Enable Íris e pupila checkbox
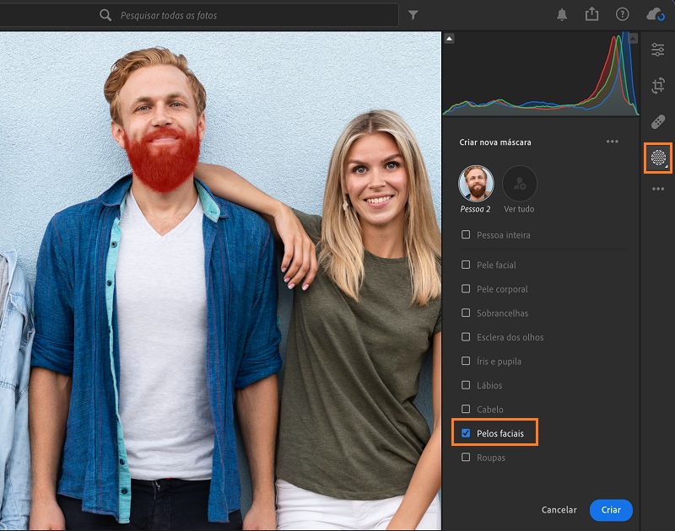The width and height of the screenshot is (675, 531). tap(466, 362)
